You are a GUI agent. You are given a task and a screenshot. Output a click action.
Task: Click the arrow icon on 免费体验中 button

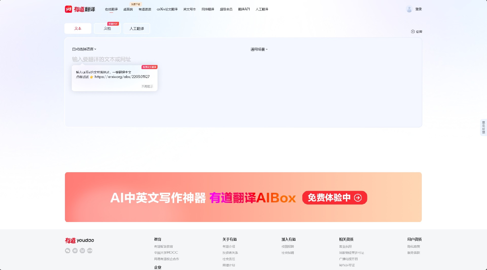[358, 198]
